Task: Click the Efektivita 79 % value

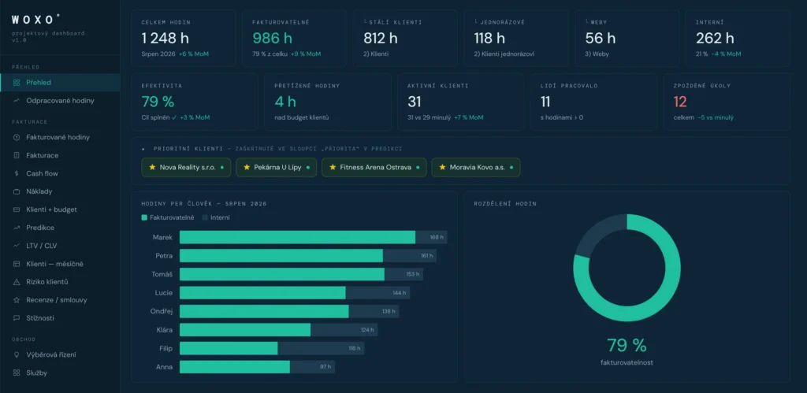Action: [x=158, y=102]
